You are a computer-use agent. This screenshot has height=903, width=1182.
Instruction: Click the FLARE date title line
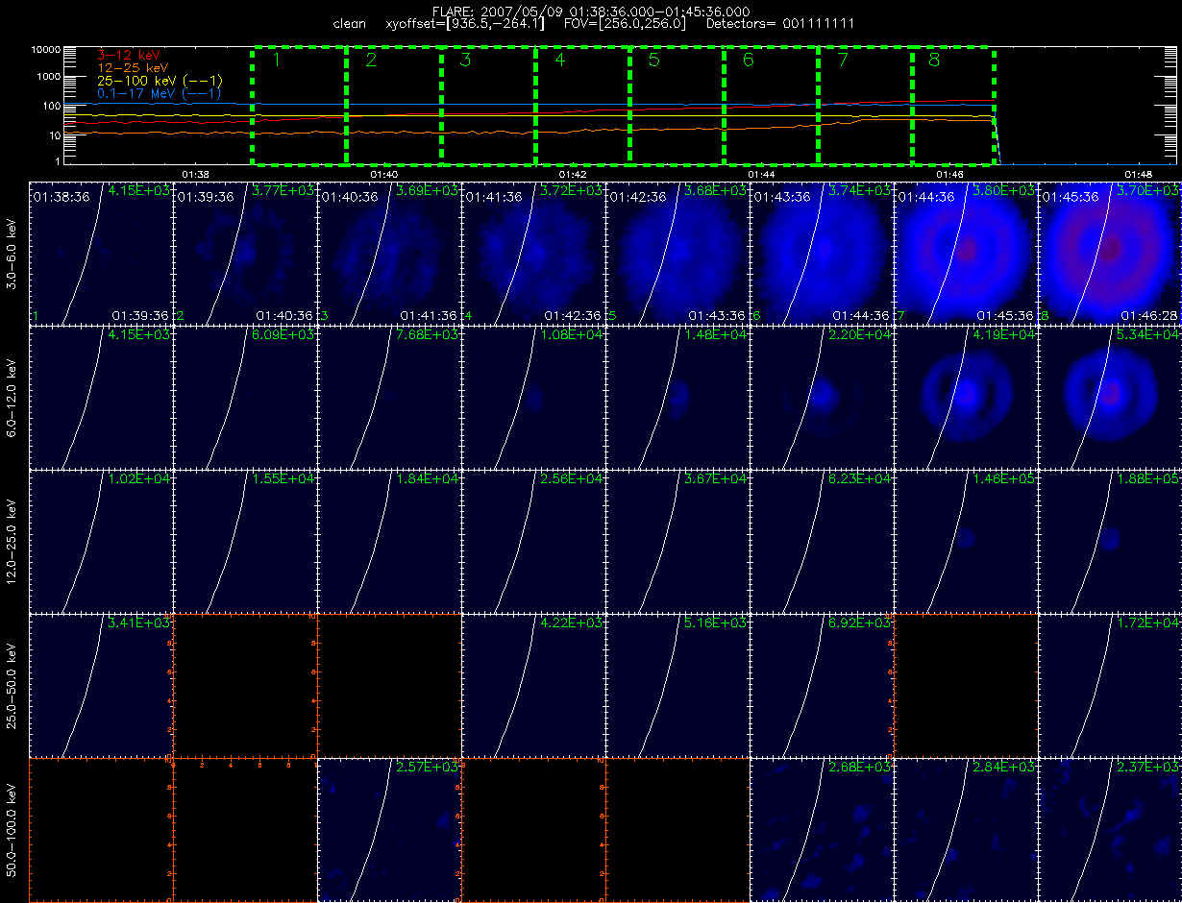click(x=591, y=11)
